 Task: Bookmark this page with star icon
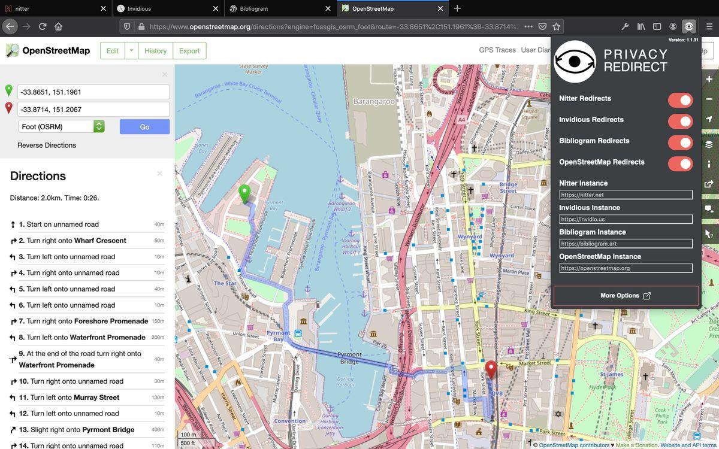click(556, 26)
